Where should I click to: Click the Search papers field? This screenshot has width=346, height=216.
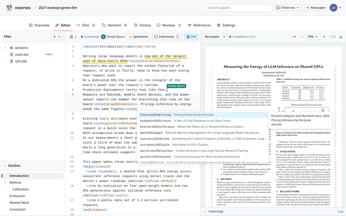click(238, 8)
